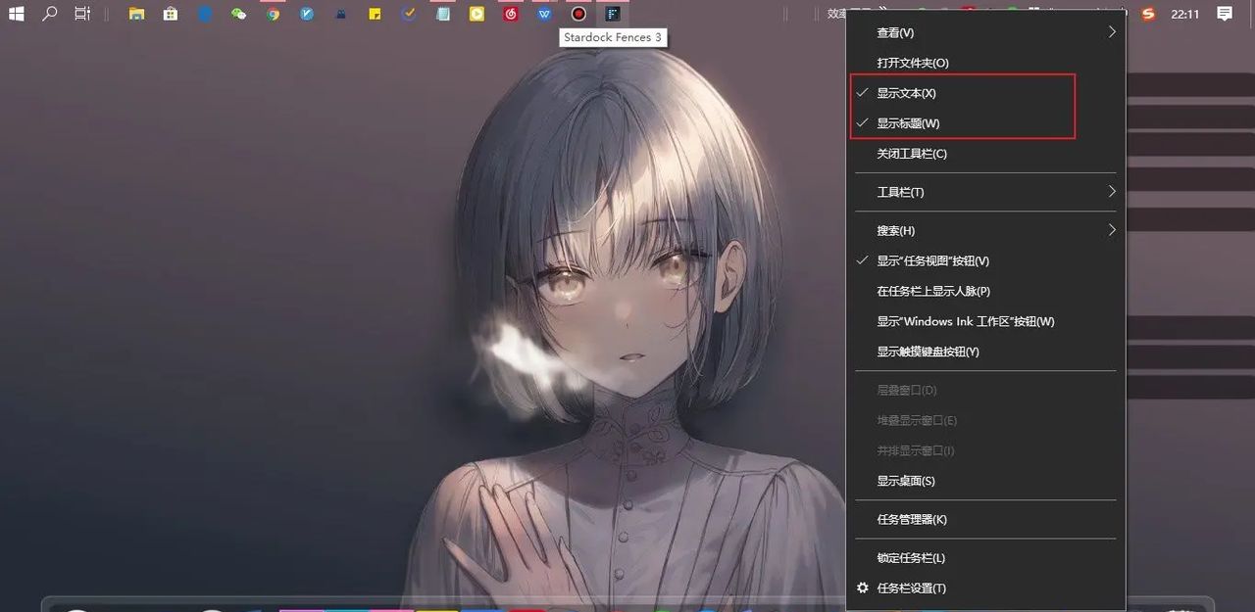Open the Windows Start menu
1255x612 pixels.
pos(17,14)
